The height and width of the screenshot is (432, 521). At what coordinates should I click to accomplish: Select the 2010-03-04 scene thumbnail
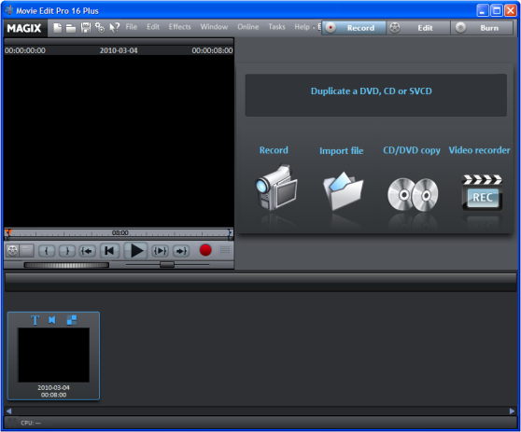53,355
